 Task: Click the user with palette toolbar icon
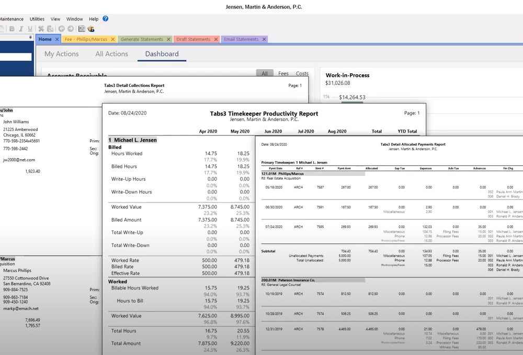click(90, 29)
